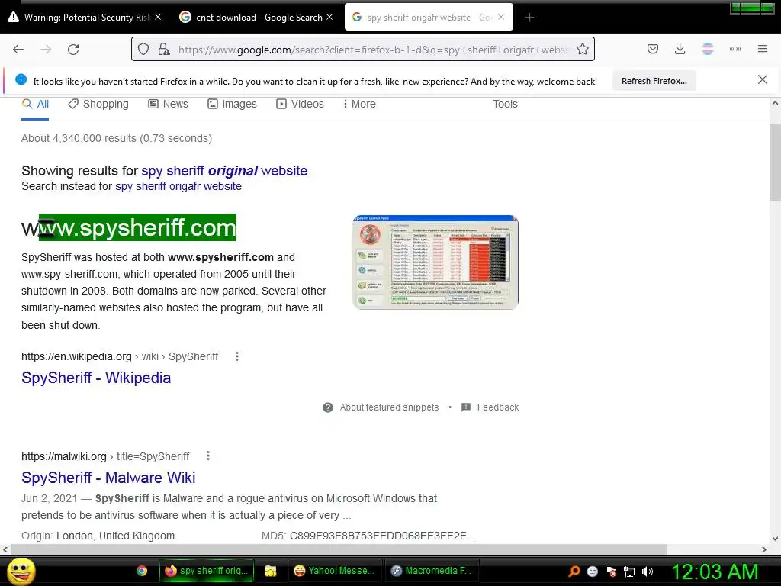Image resolution: width=781 pixels, height=586 pixels.
Task: Open options dots for the malwiki.org result
Action: pos(208,456)
